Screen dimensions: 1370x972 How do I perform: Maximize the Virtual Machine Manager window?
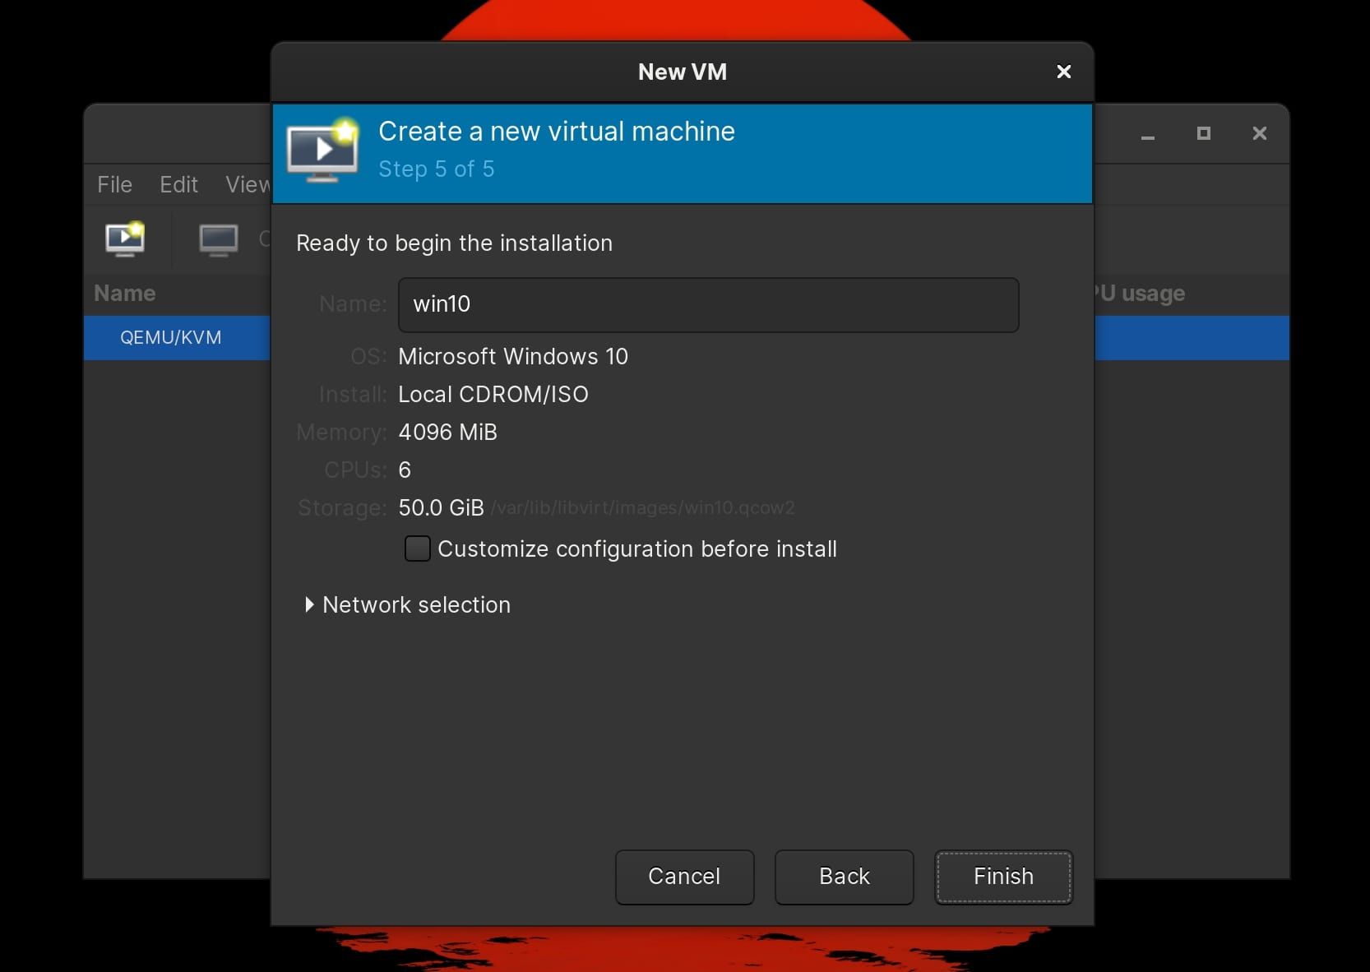(1204, 133)
